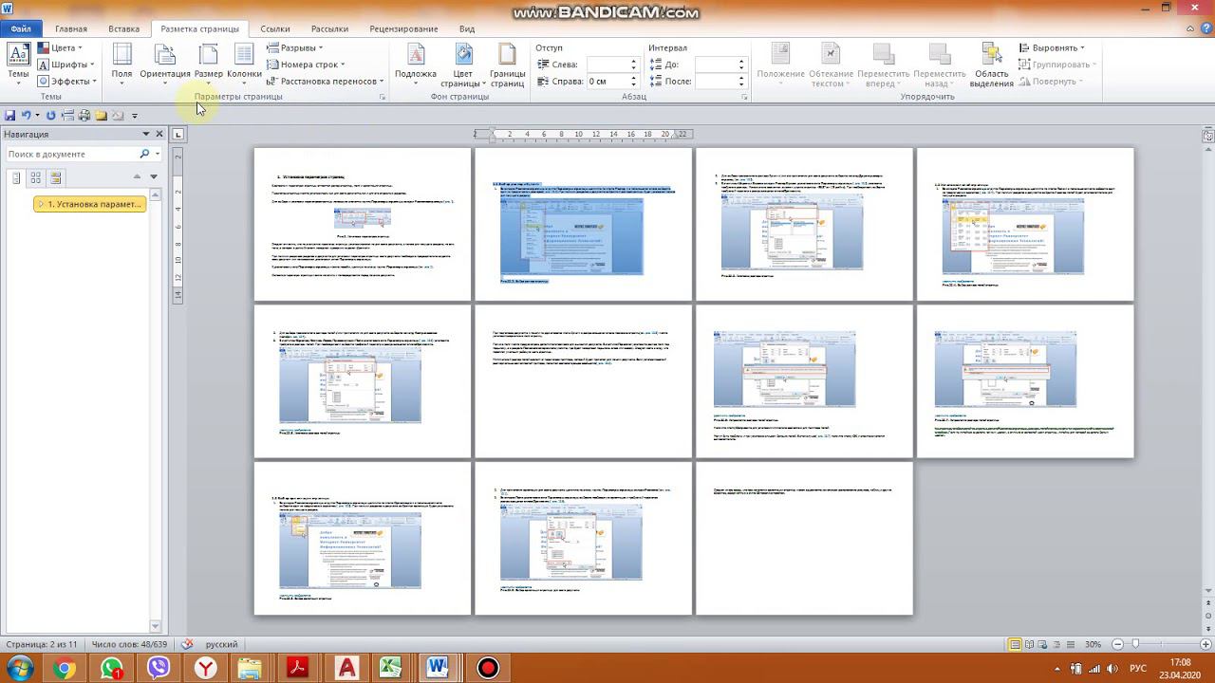
Task: Expand the Разрывы breaks dropdown
Action: [294, 47]
